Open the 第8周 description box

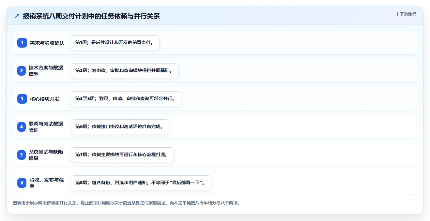coord(141,183)
